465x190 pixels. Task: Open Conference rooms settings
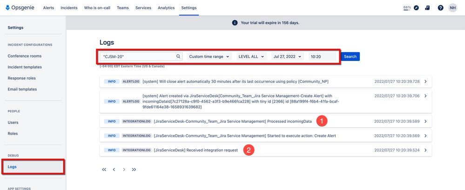(25, 56)
